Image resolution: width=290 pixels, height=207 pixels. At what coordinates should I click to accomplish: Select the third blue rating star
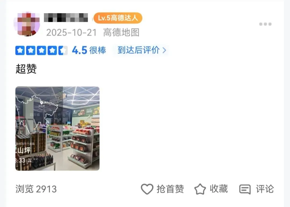[x=42, y=50]
